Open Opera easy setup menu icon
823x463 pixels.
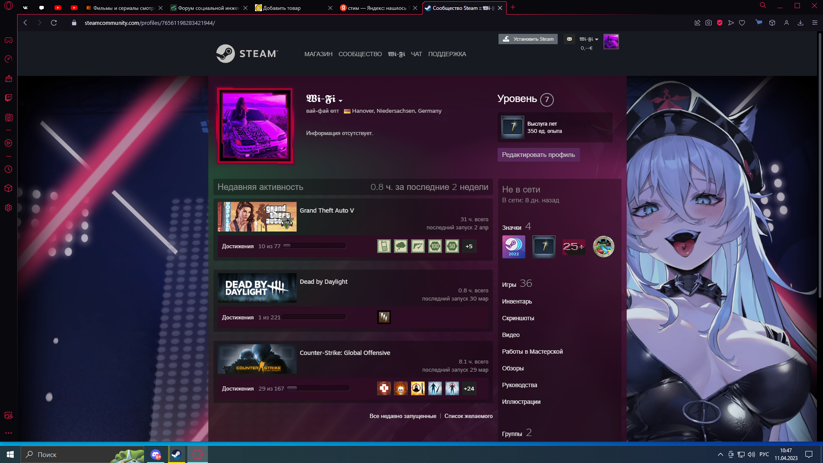point(815,23)
